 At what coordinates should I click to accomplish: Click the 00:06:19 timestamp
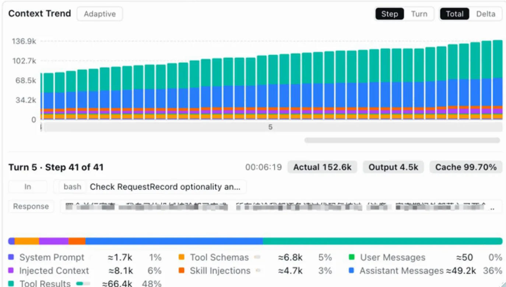263,167
